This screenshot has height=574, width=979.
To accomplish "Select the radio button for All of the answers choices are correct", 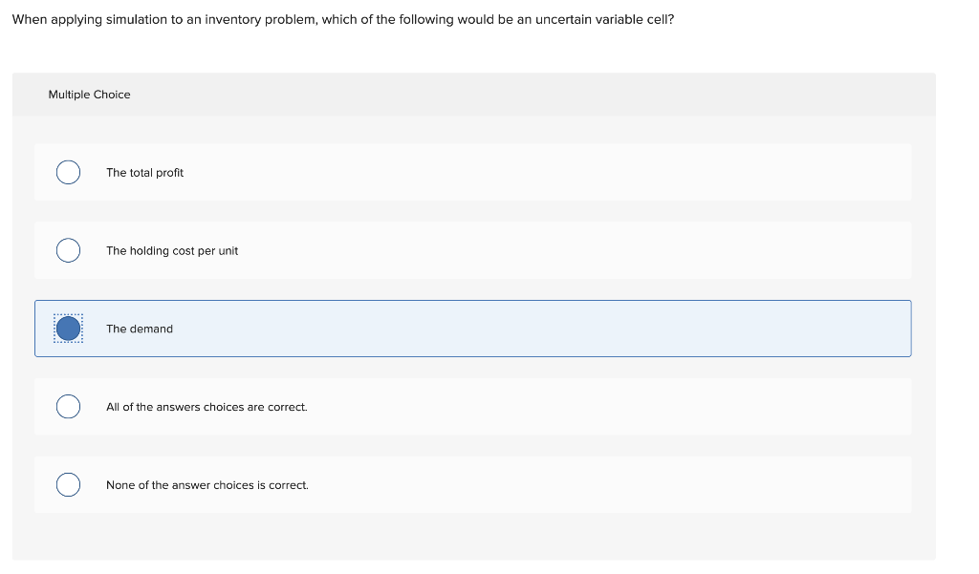I will click(x=68, y=406).
